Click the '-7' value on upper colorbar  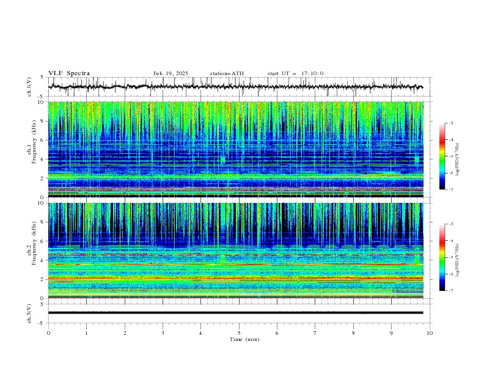(450, 189)
